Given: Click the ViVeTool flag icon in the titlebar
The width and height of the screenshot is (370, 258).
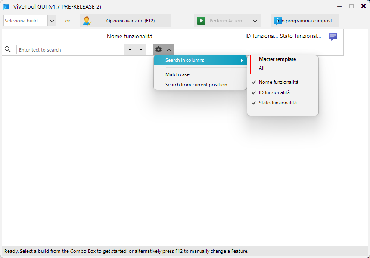Looking at the screenshot, I should (x=6, y=6).
